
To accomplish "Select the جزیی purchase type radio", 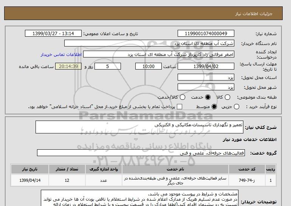I will click(x=237, y=107).
